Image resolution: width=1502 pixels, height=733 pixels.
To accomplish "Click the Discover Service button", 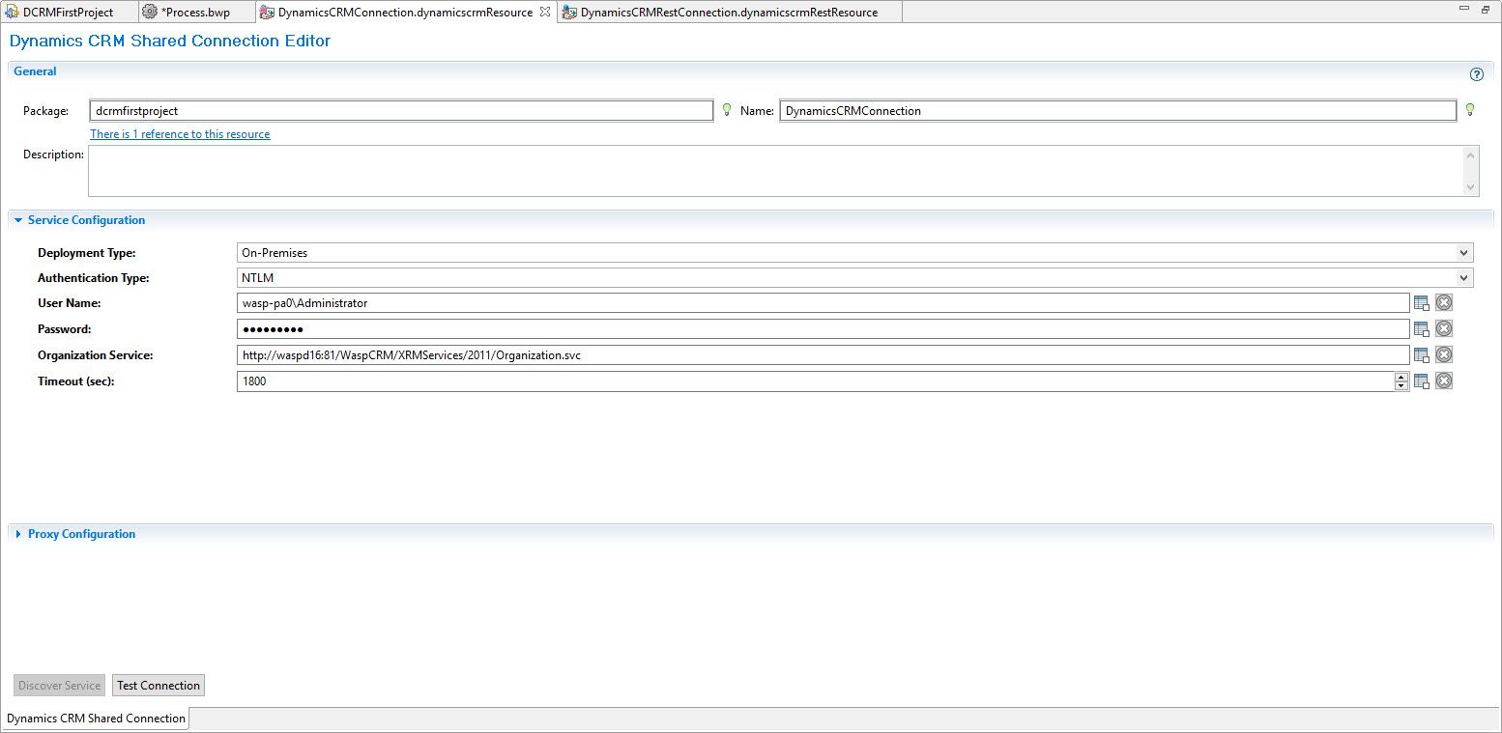I will [x=60, y=686].
